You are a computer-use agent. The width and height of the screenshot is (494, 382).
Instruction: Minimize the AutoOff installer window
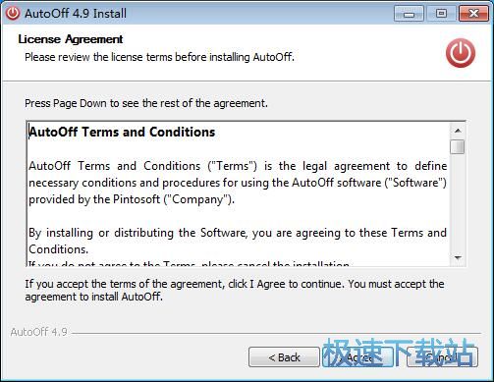(x=409, y=14)
